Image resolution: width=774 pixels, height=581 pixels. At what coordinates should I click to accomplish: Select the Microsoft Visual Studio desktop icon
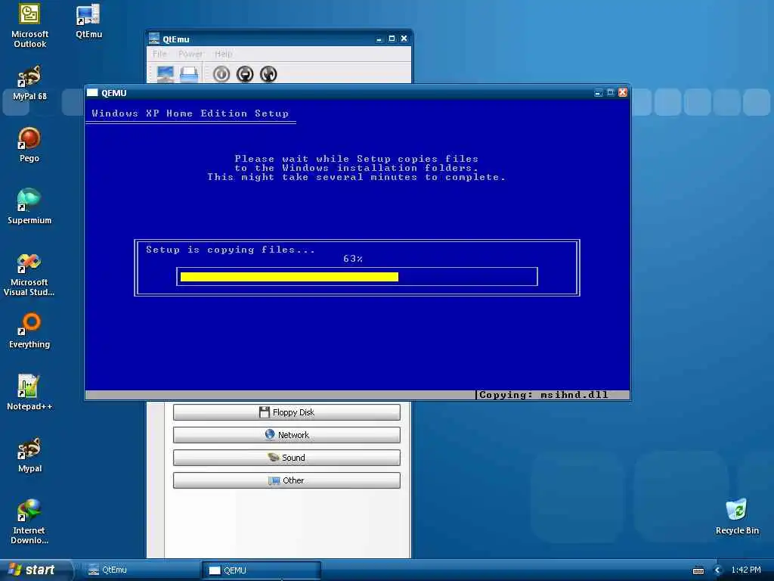coord(29,275)
